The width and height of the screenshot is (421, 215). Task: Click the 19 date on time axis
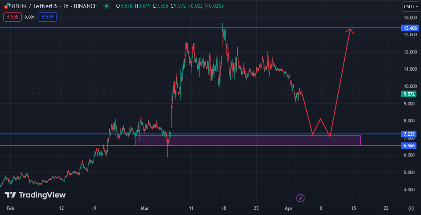point(94,208)
